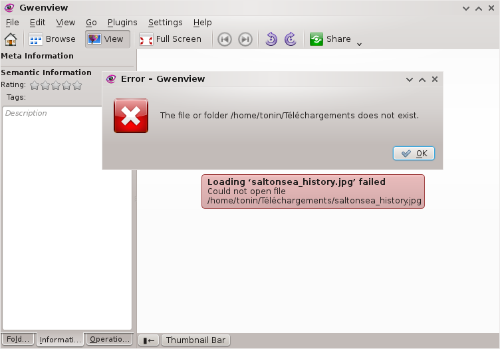
Task: Set rating to three stars
Action: pyautogui.click(x=56, y=85)
